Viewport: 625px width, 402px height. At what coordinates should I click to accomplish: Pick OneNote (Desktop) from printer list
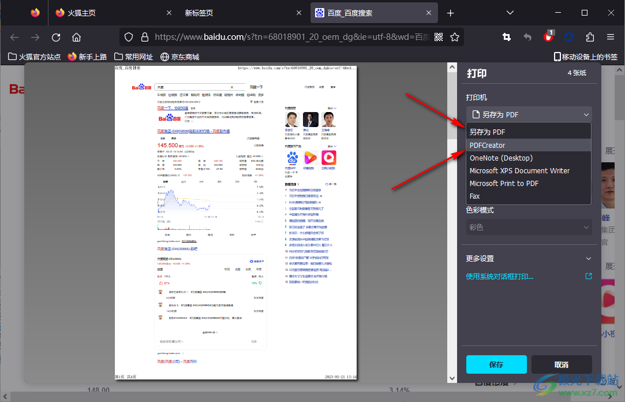click(x=529, y=158)
